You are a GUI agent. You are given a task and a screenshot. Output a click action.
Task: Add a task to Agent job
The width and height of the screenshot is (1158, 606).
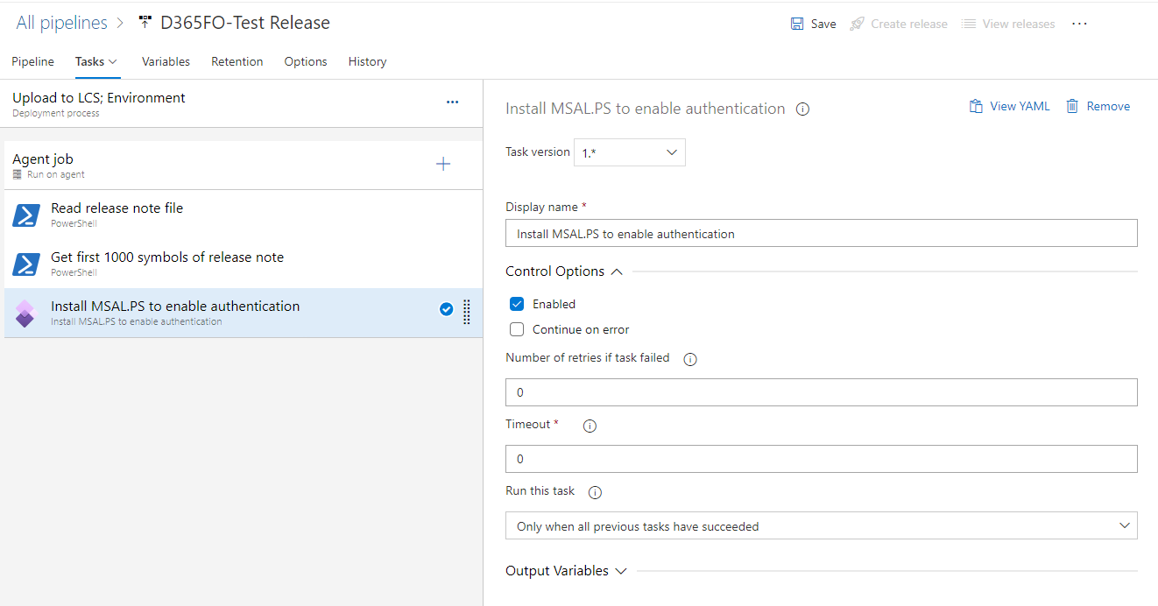(443, 164)
